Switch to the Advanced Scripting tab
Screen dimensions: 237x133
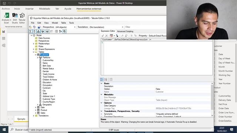pyautogui.click(x=125, y=31)
